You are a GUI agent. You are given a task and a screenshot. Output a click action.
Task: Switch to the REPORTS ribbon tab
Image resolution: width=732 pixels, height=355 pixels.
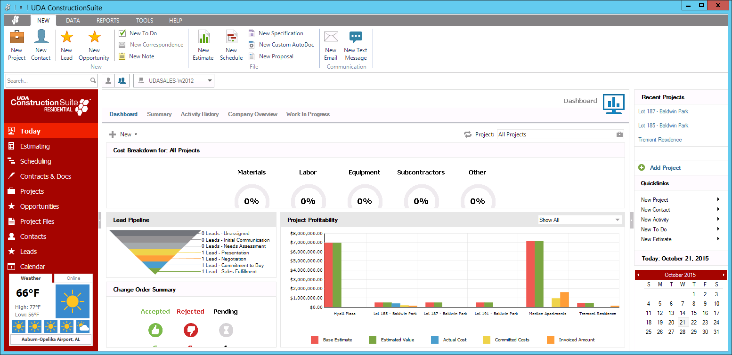(x=108, y=21)
